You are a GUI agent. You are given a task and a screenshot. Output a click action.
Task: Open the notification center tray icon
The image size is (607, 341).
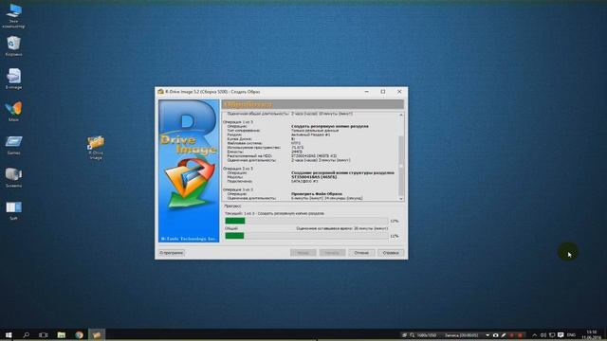[561, 335]
